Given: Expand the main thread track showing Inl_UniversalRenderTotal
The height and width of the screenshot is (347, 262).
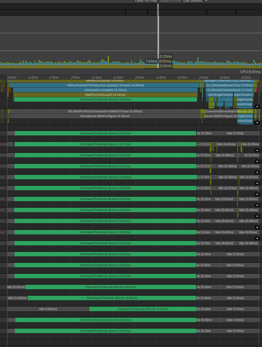Looking at the screenshot, I should 257,107.
